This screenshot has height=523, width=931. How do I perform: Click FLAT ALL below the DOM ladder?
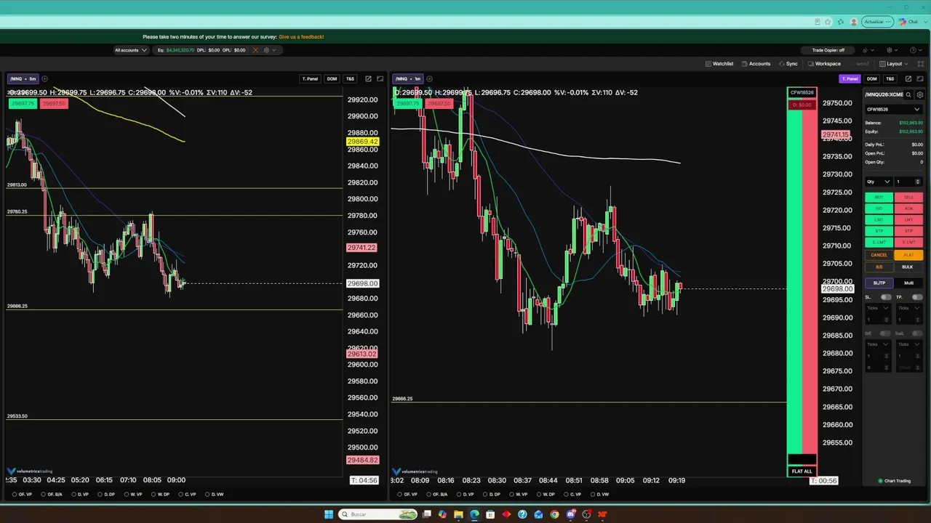[x=802, y=471]
